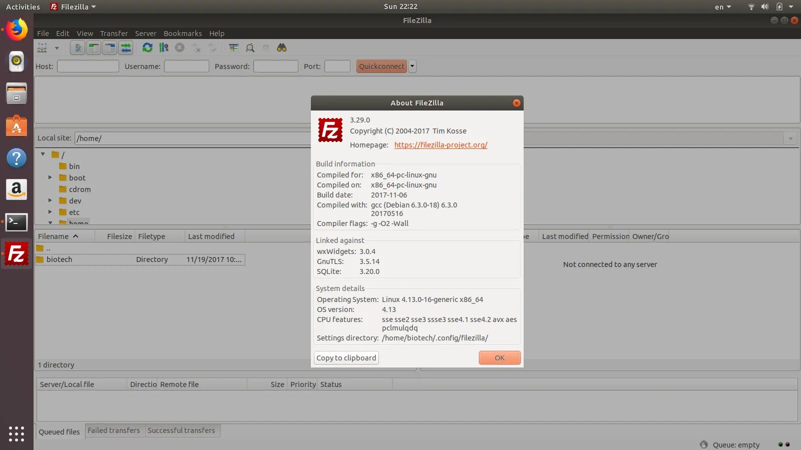The width and height of the screenshot is (801, 450).
Task: Click the Server/Local file queue column
Action: tap(82, 384)
